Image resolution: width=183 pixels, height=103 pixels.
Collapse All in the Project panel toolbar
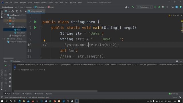click(21, 11)
